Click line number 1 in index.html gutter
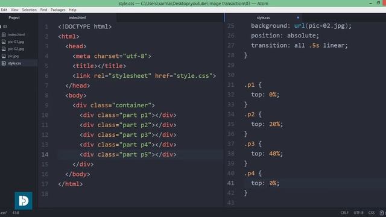This screenshot has height=217, width=386. tap(46, 27)
